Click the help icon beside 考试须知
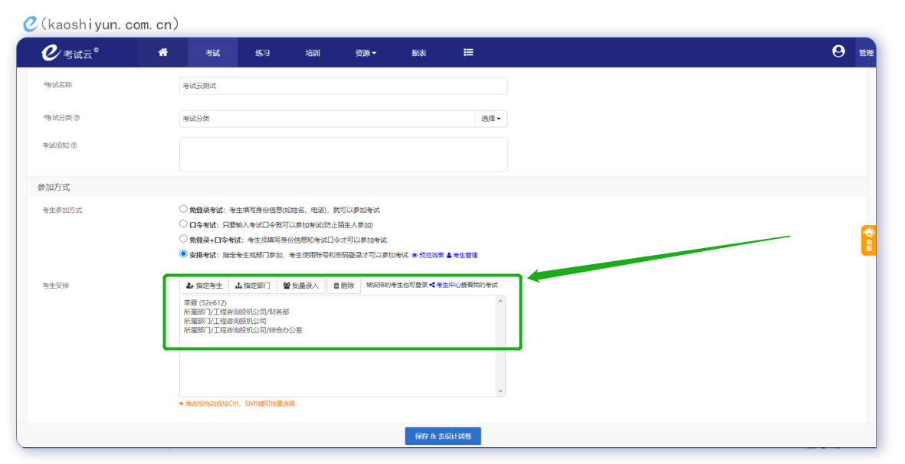Viewport: 905px width, 464px height. point(74,145)
